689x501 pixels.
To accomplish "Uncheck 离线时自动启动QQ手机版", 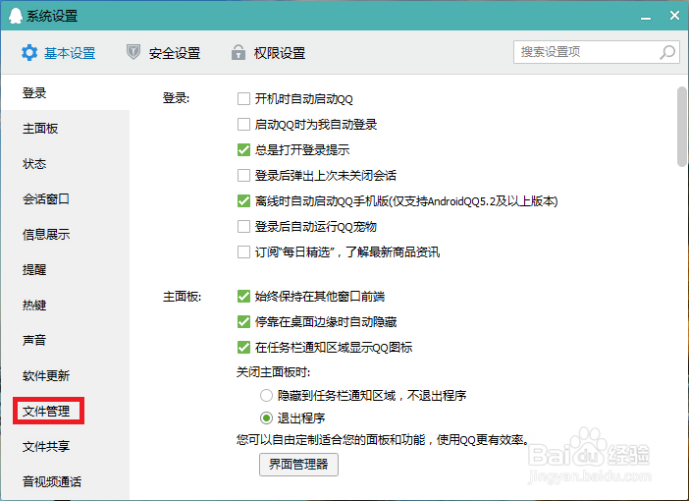I will click(243, 200).
